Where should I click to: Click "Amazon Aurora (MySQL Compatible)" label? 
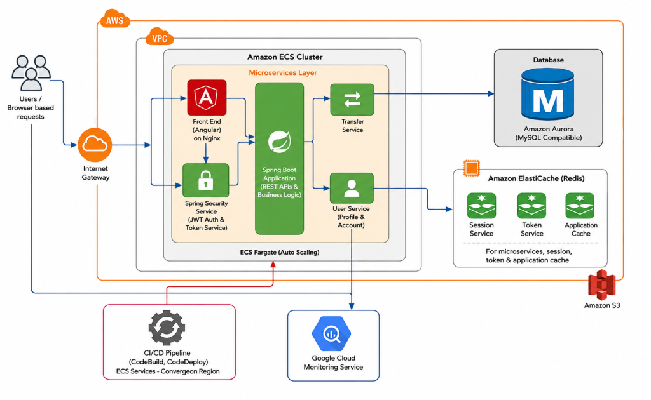[x=549, y=133]
